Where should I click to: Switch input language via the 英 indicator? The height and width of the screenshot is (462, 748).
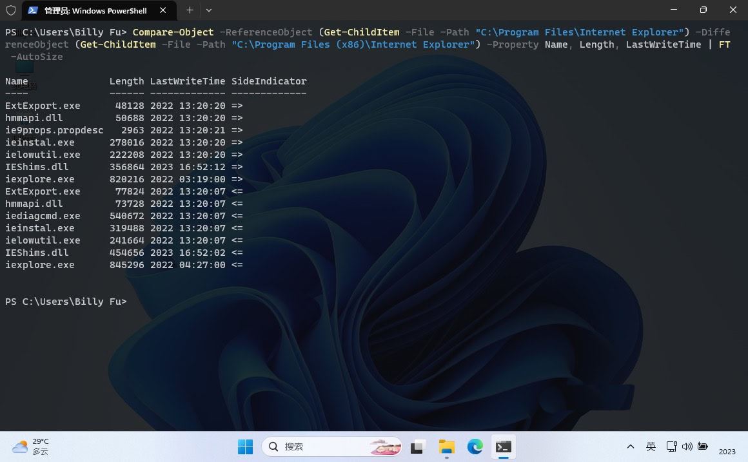pos(651,447)
